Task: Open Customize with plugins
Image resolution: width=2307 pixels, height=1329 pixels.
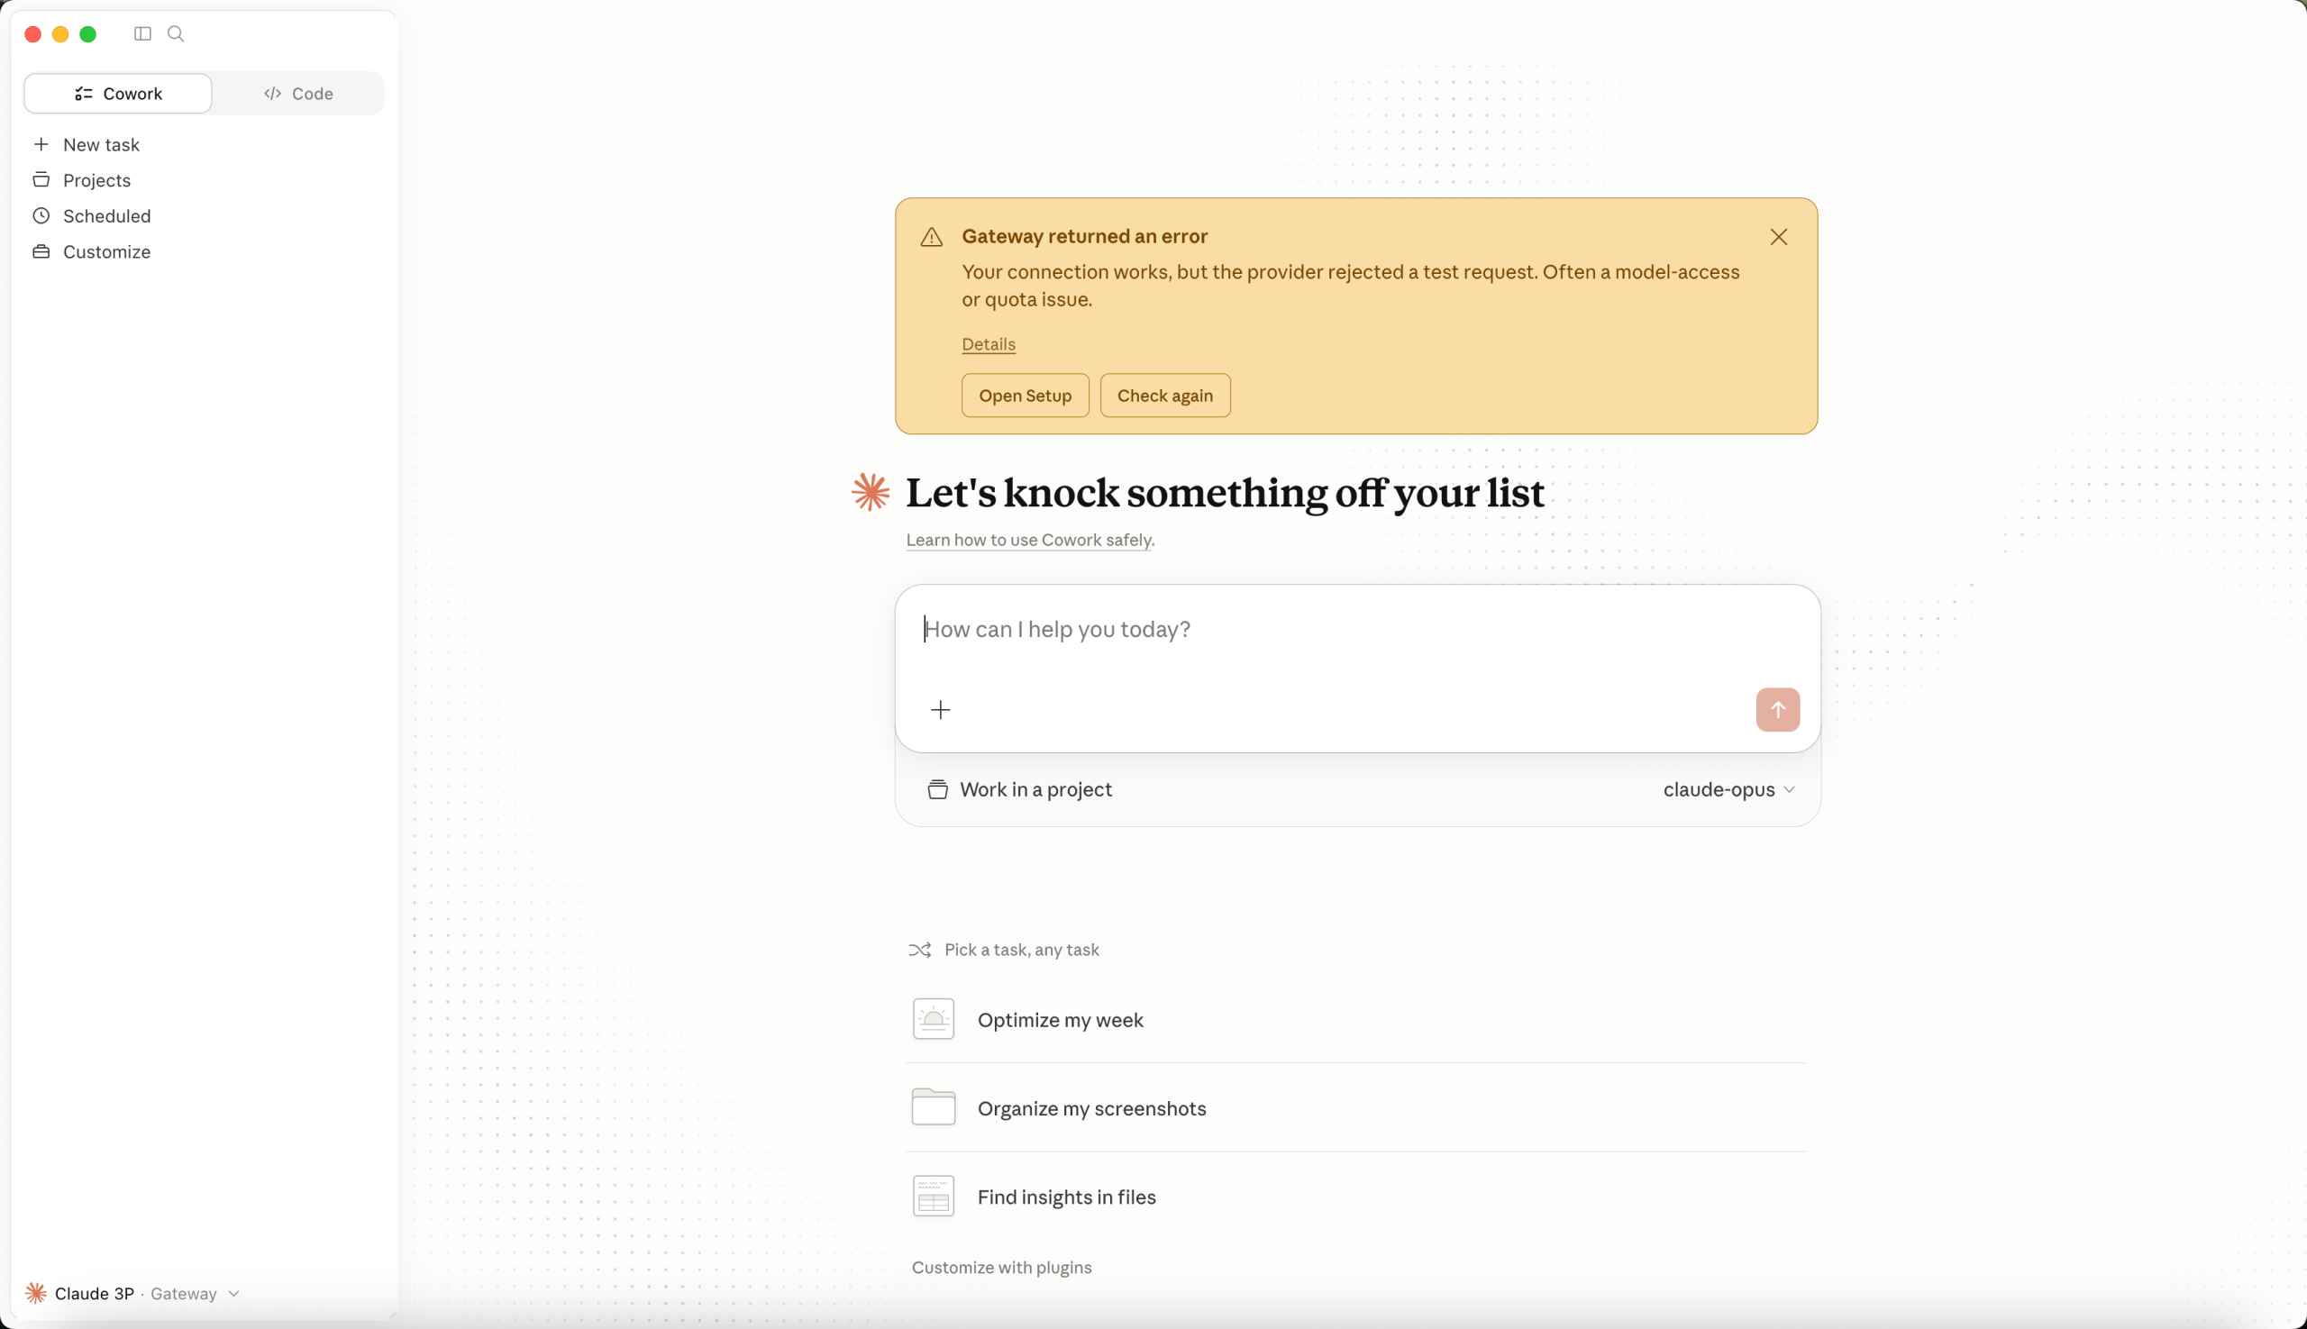Action: click(1001, 1268)
